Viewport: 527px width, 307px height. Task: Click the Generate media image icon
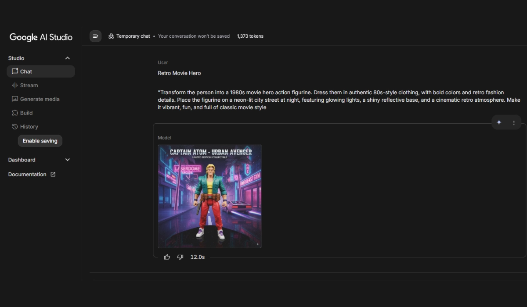point(15,99)
